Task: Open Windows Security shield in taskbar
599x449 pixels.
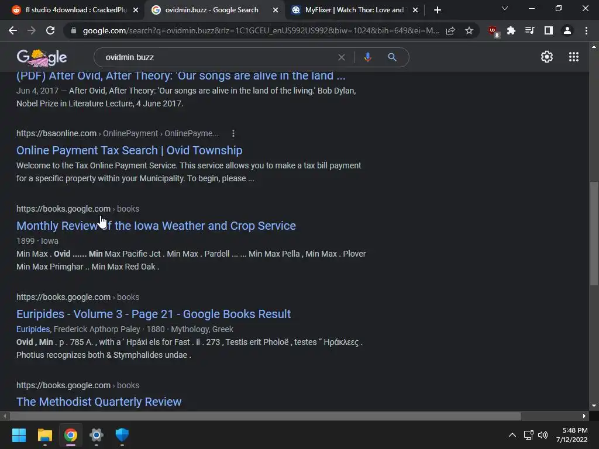Action: pyautogui.click(x=122, y=435)
